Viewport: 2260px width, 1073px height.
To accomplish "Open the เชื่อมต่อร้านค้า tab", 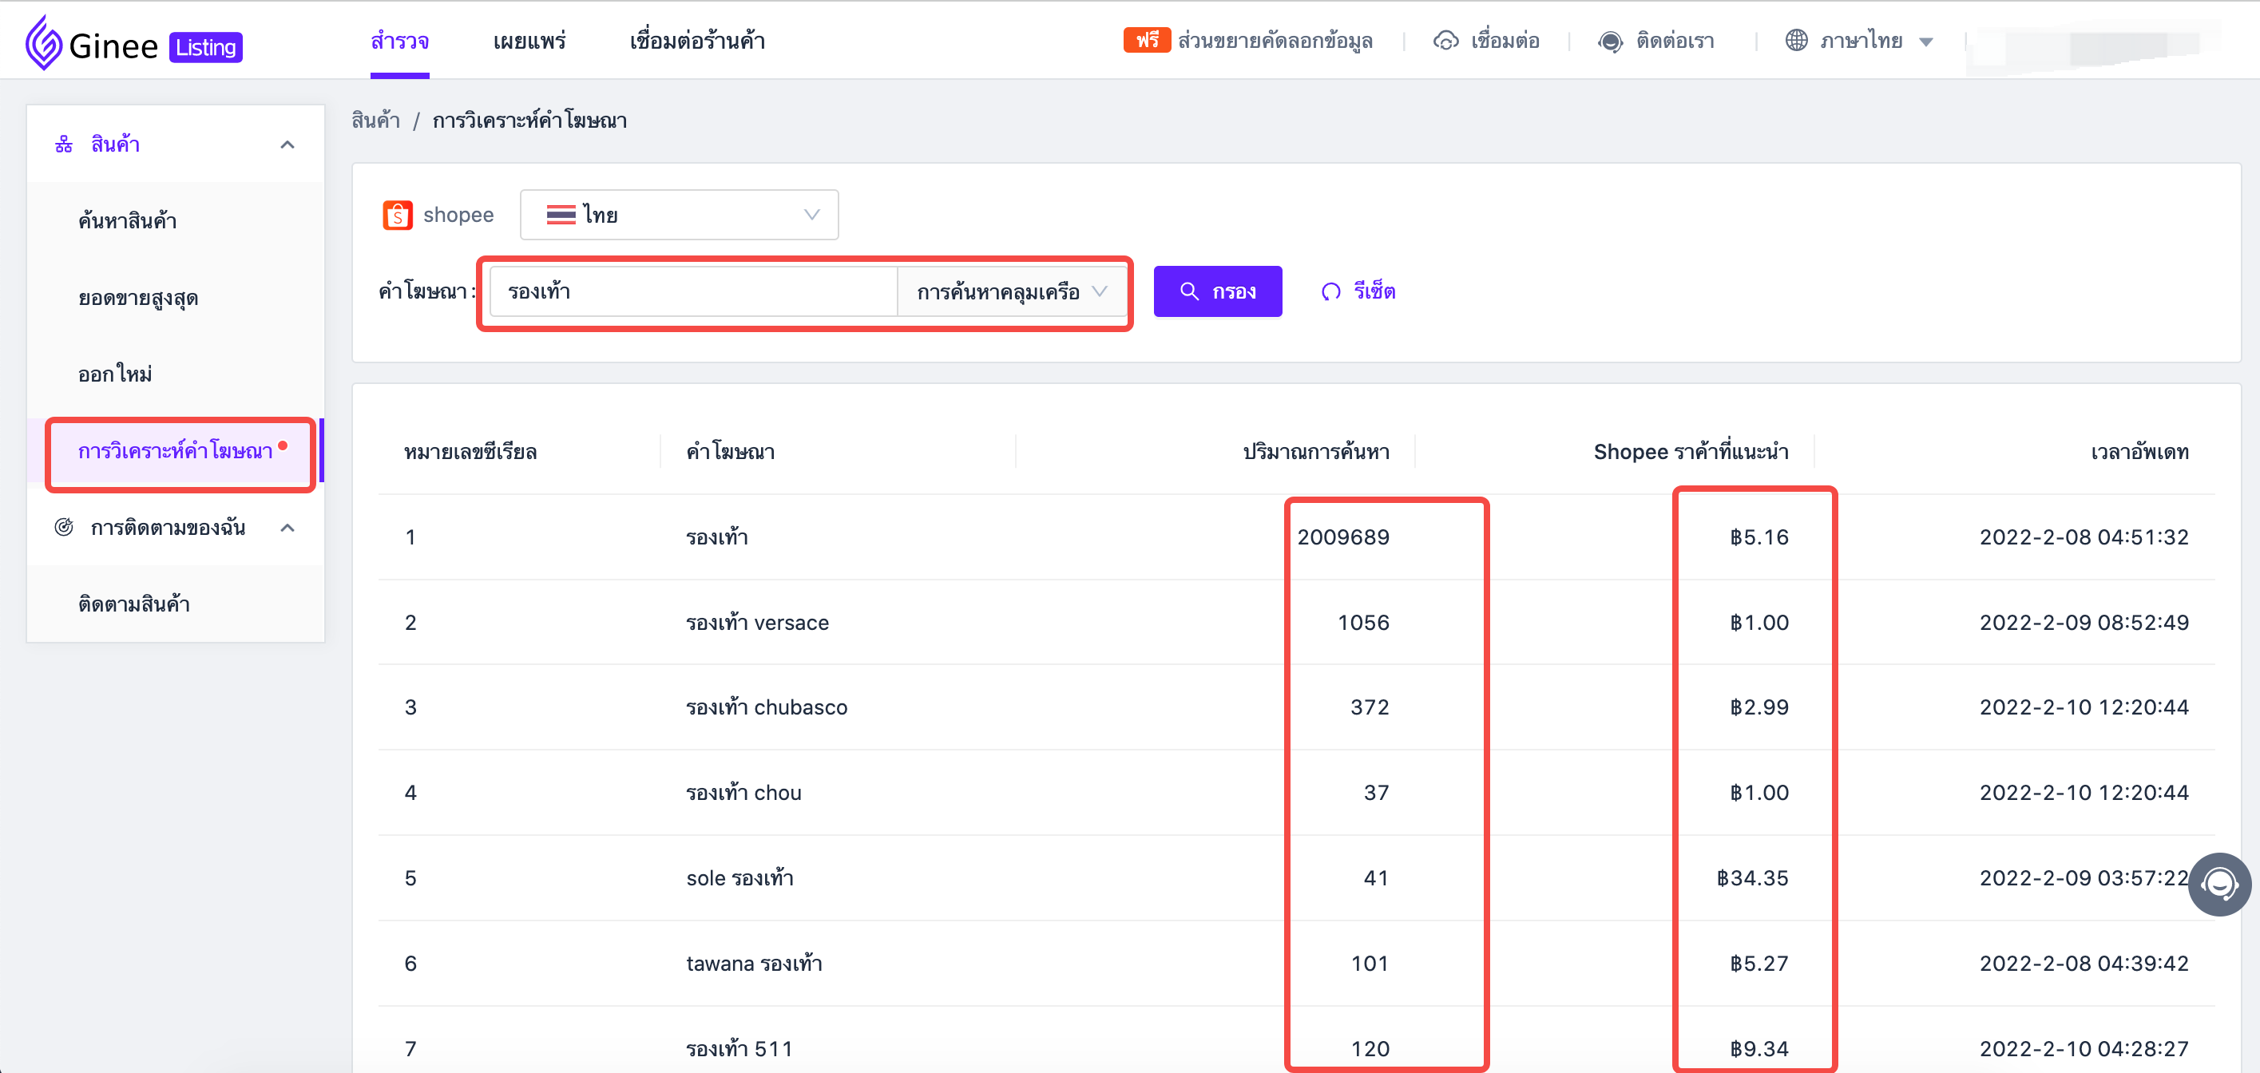I will (696, 42).
